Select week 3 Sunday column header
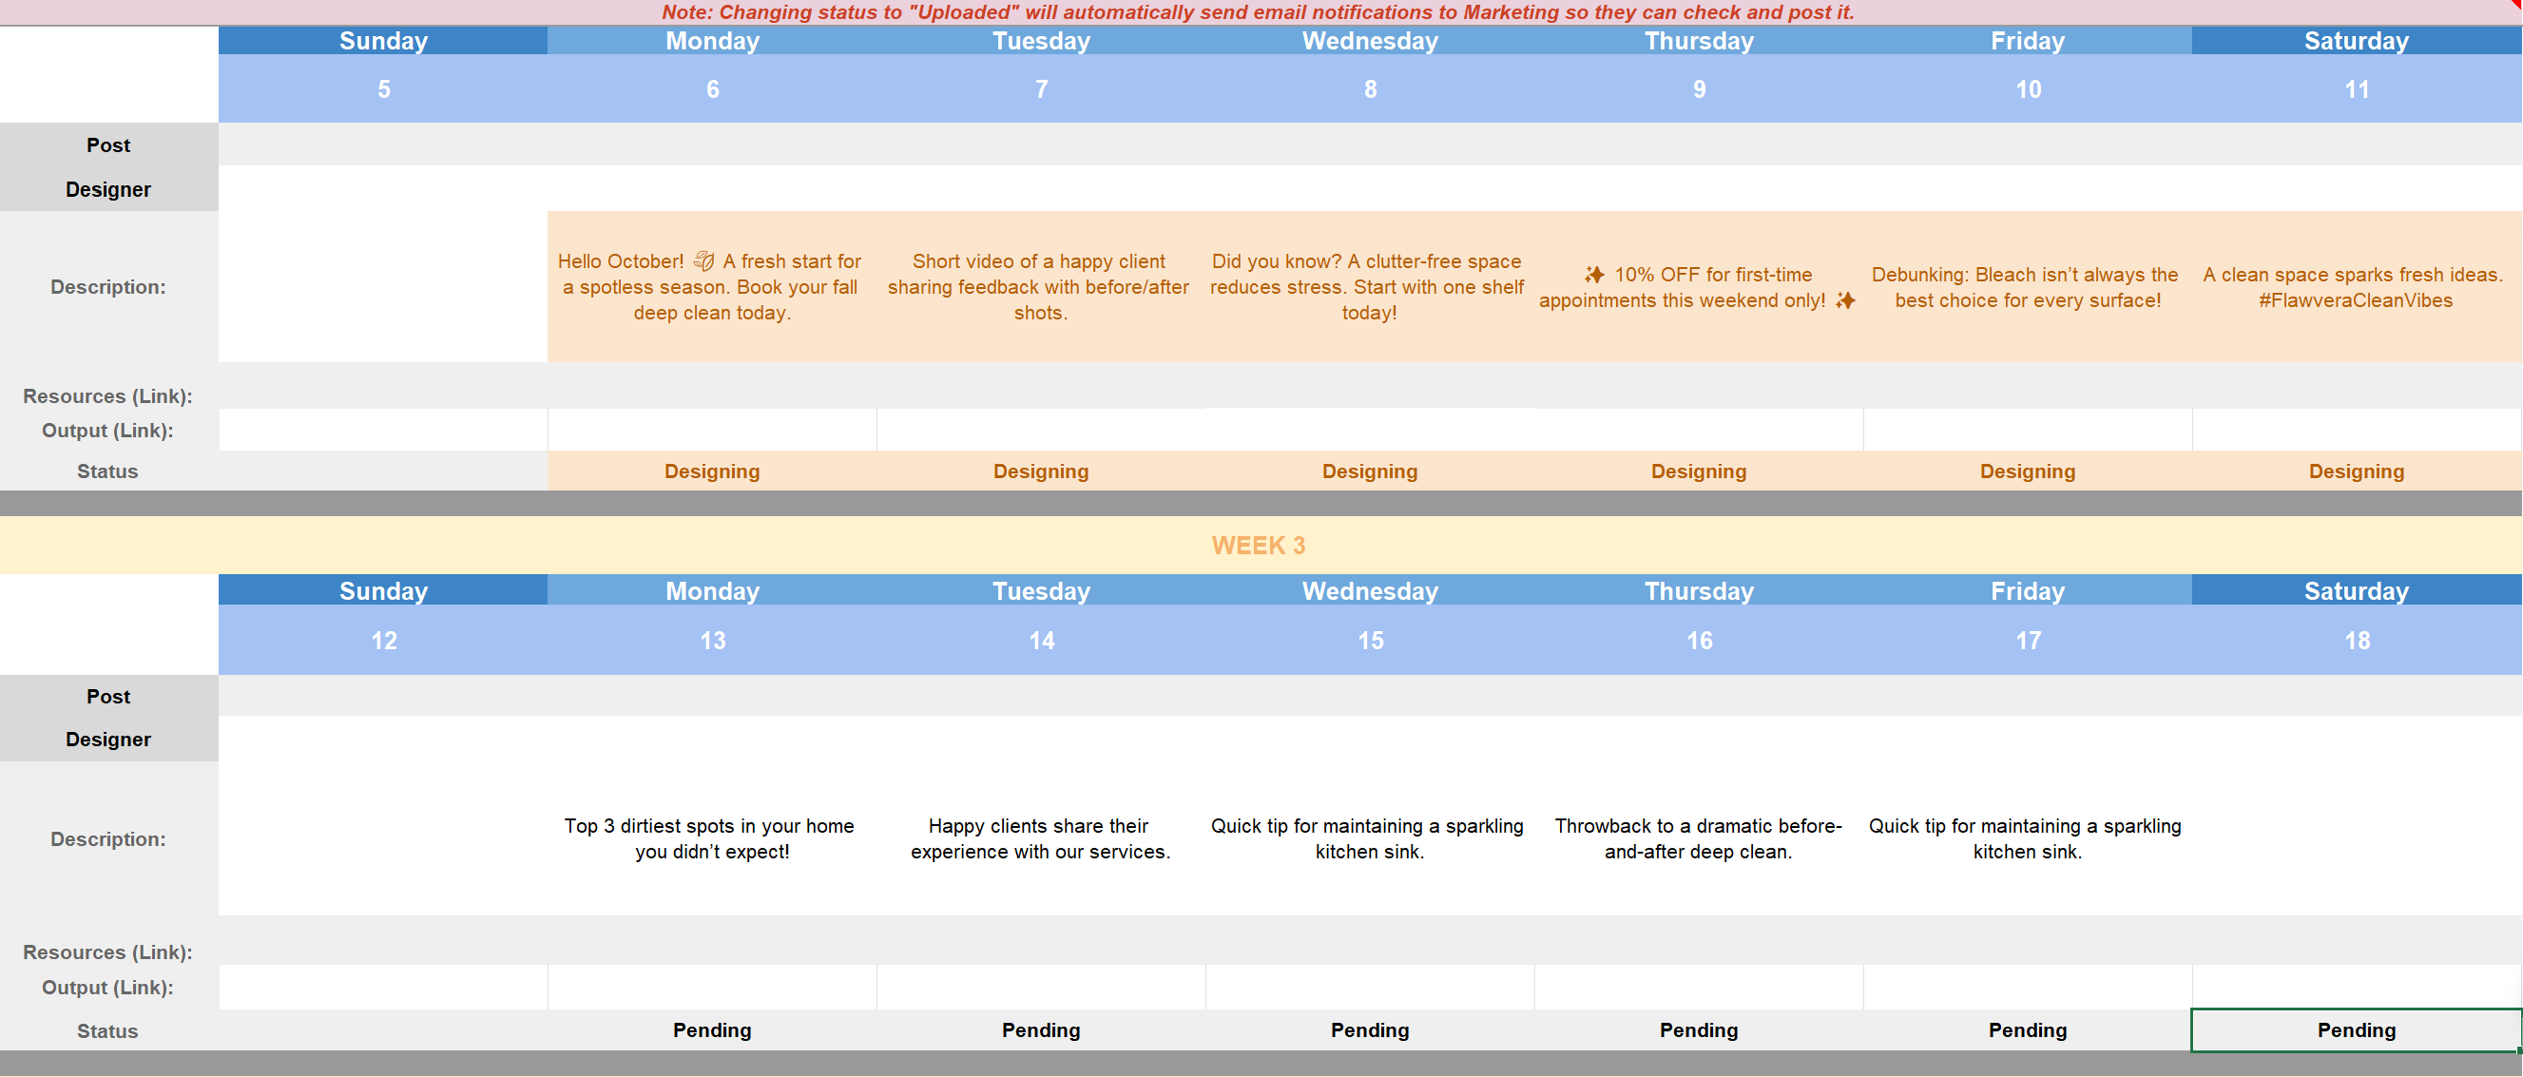The height and width of the screenshot is (1077, 2523). click(383, 590)
